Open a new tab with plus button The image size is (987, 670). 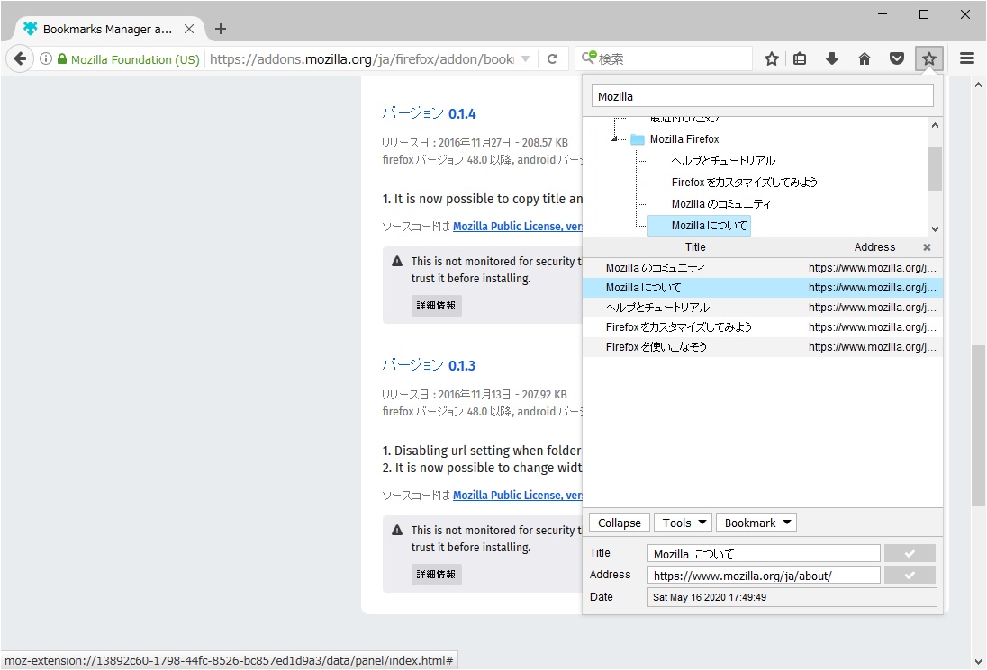pos(221,29)
